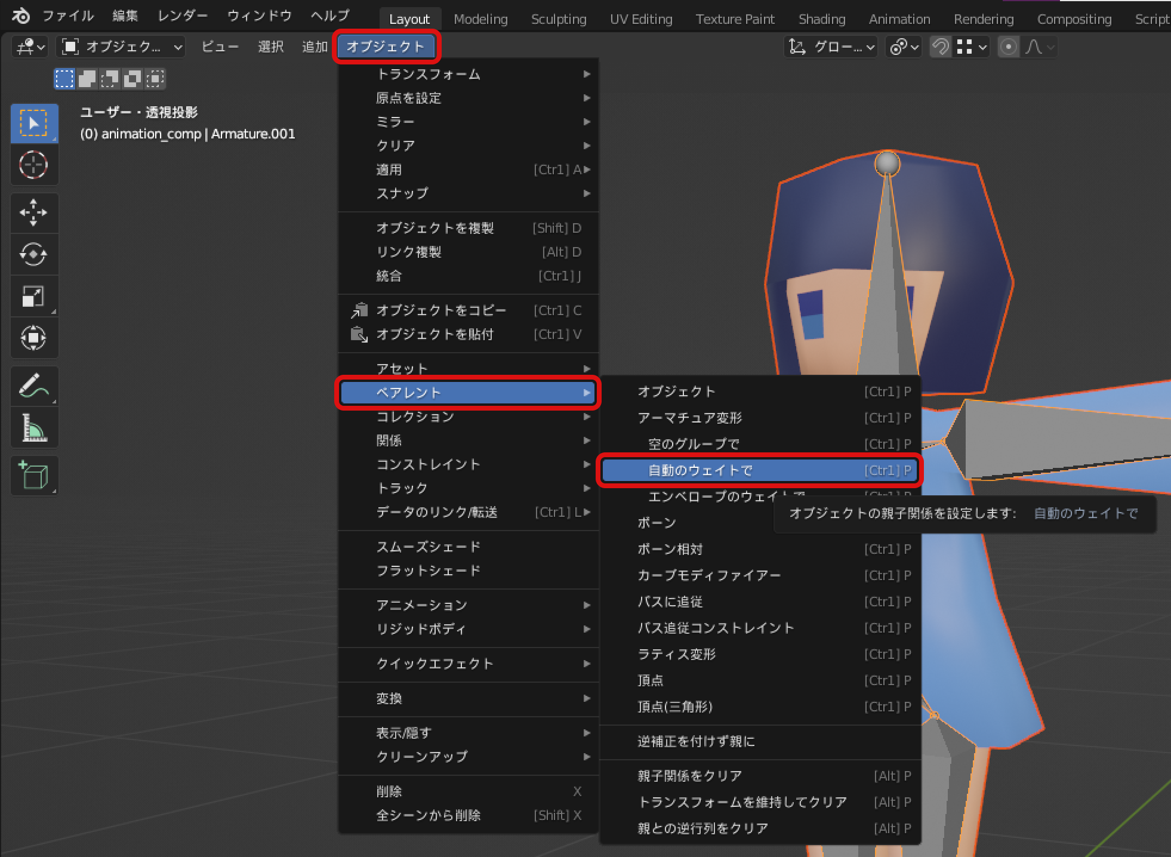Choose the subtract selection mode icon

click(x=110, y=78)
